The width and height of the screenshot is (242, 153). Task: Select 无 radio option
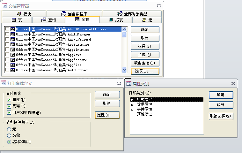pos(9,129)
